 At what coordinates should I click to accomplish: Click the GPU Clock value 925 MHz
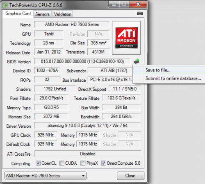46,135
